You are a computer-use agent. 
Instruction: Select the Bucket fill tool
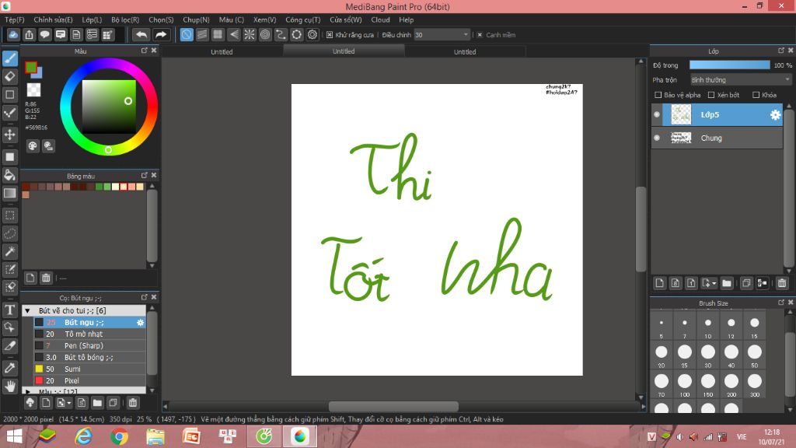coord(9,175)
